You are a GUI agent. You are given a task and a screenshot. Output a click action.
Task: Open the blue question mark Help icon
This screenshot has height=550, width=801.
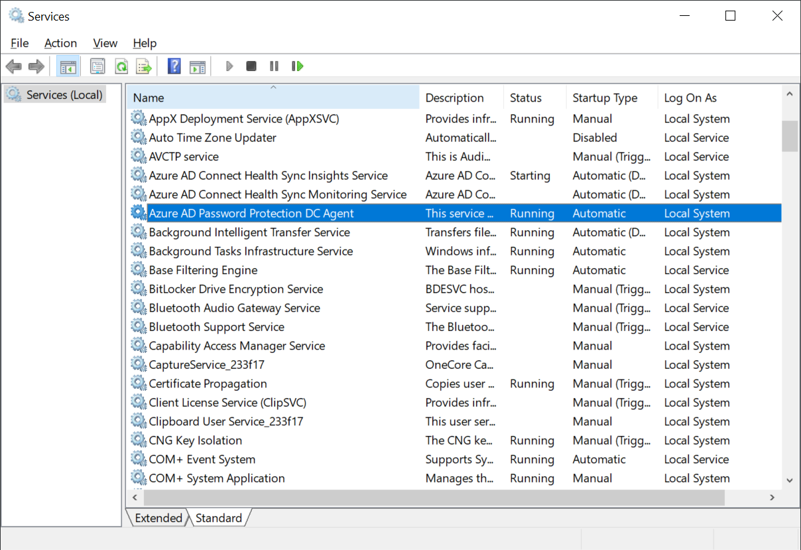tap(174, 66)
